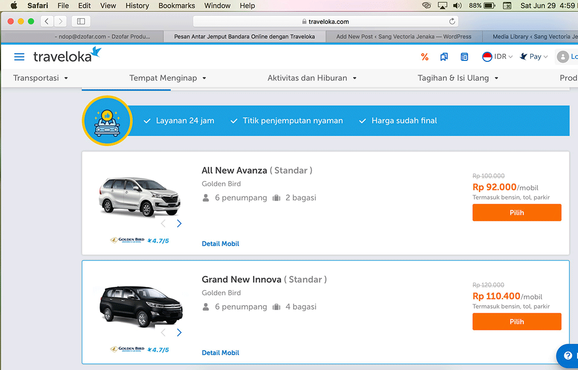Image resolution: width=578 pixels, height=370 pixels.
Task: Open the Safari menu
Action: tap(38, 6)
